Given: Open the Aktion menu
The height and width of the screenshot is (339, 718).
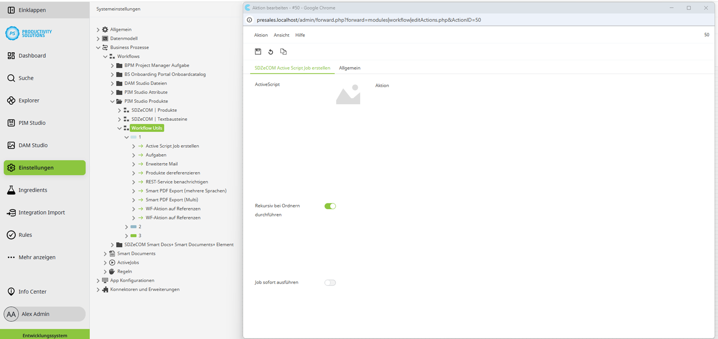Looking at the screenshot, I should point(261,35).
